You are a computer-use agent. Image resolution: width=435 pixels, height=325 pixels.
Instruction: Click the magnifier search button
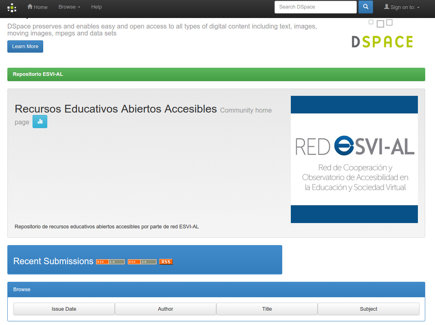366,7
